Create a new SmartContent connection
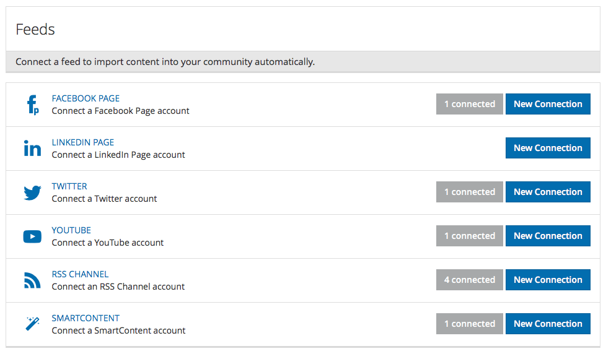The height and width of the screenshot is (359, 611). tap(548, 324)
